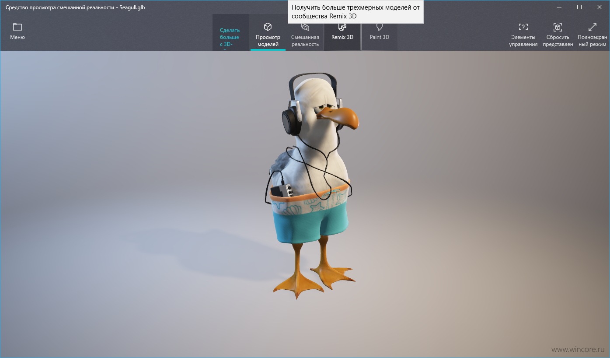The image size is (610, 358).
Task: Maximize the Mixed Reality Viewer window
Action: [x=579, y=7]
